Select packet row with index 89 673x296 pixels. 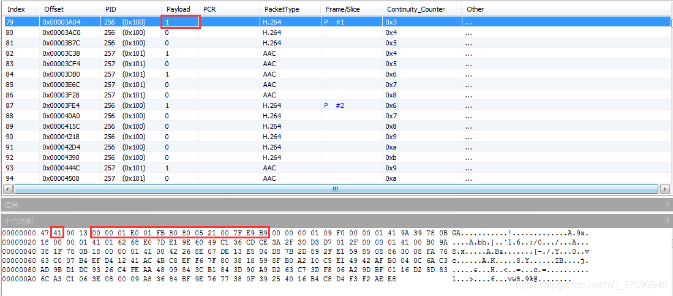click(337, 126)
